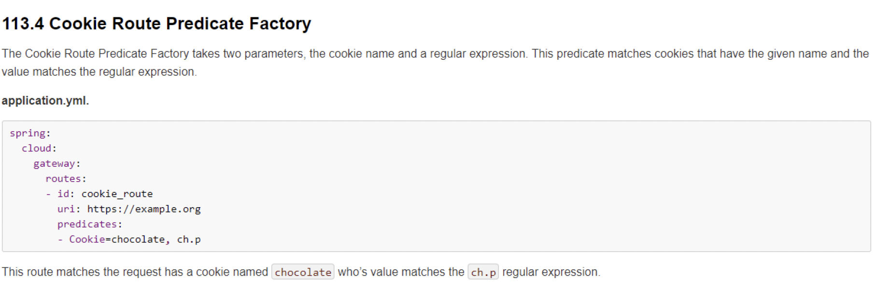Click the "cookie_route" value in code block
The image size is (876, 292).
click(117, 194)
